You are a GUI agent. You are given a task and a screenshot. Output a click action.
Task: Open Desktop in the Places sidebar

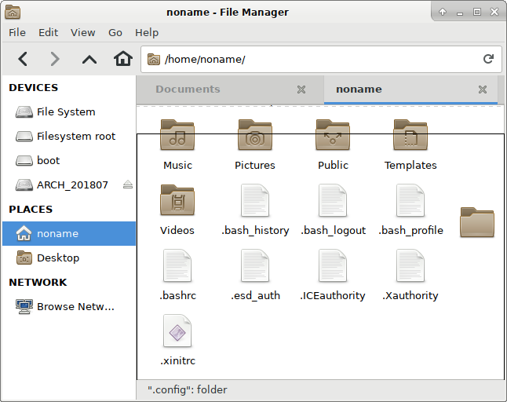coord(57,258)
